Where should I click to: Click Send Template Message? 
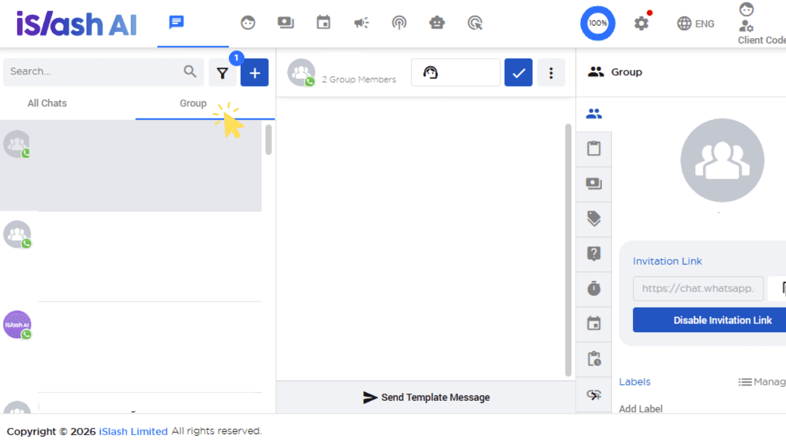tap(427, 397)
